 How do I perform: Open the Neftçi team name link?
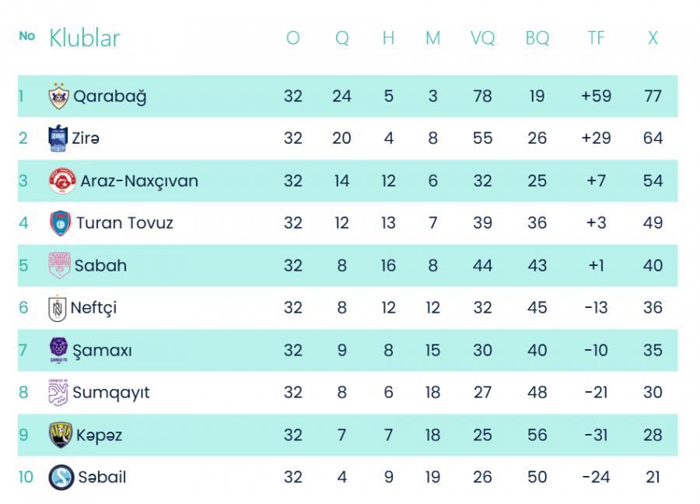click(93, 308)
